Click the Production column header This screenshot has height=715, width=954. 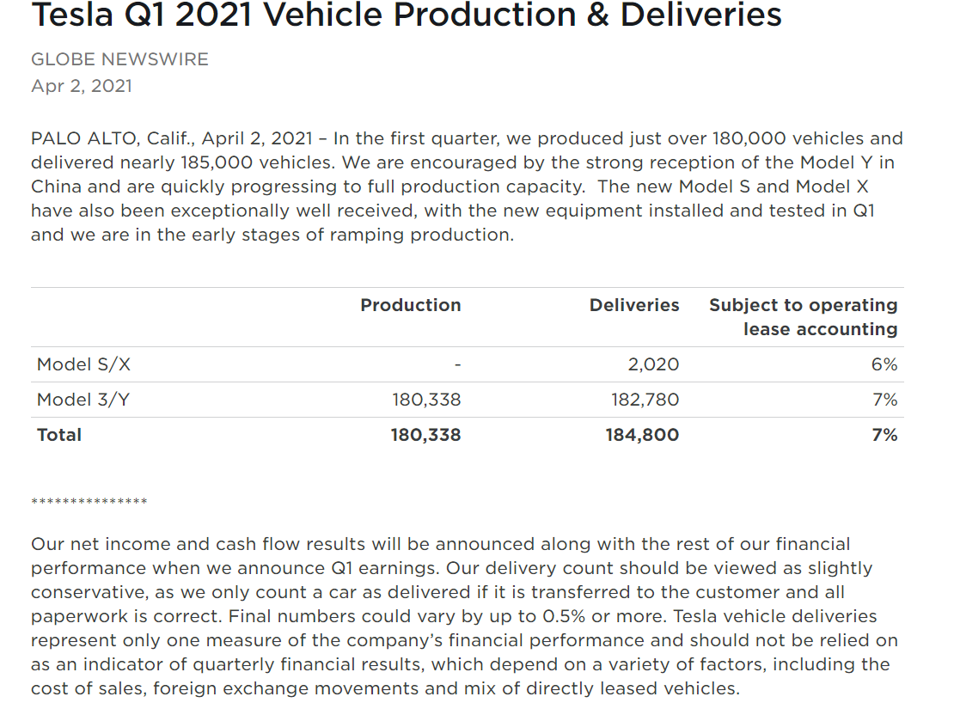(411, 305)
